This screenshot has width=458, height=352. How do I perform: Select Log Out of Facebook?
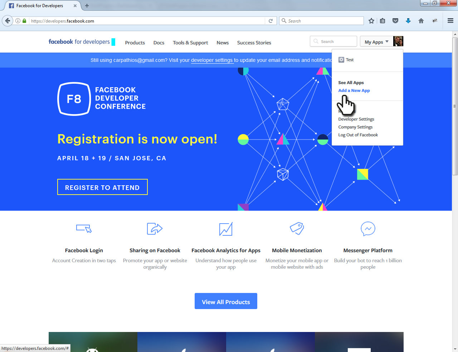point(358,135)
